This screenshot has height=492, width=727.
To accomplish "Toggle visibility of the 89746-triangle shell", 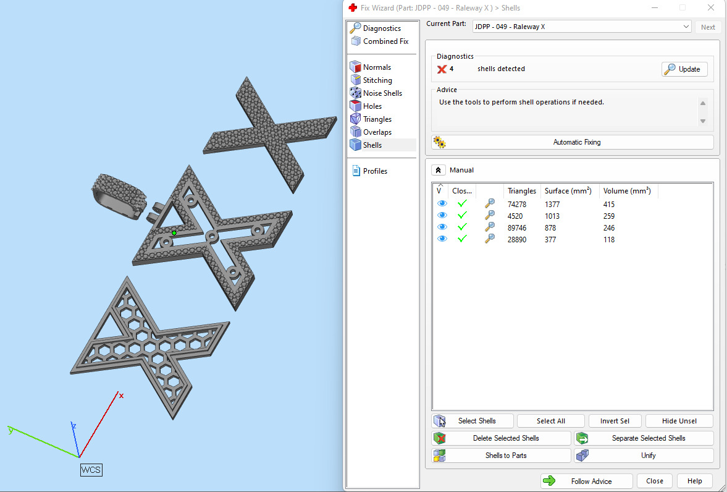I will 442,227.
